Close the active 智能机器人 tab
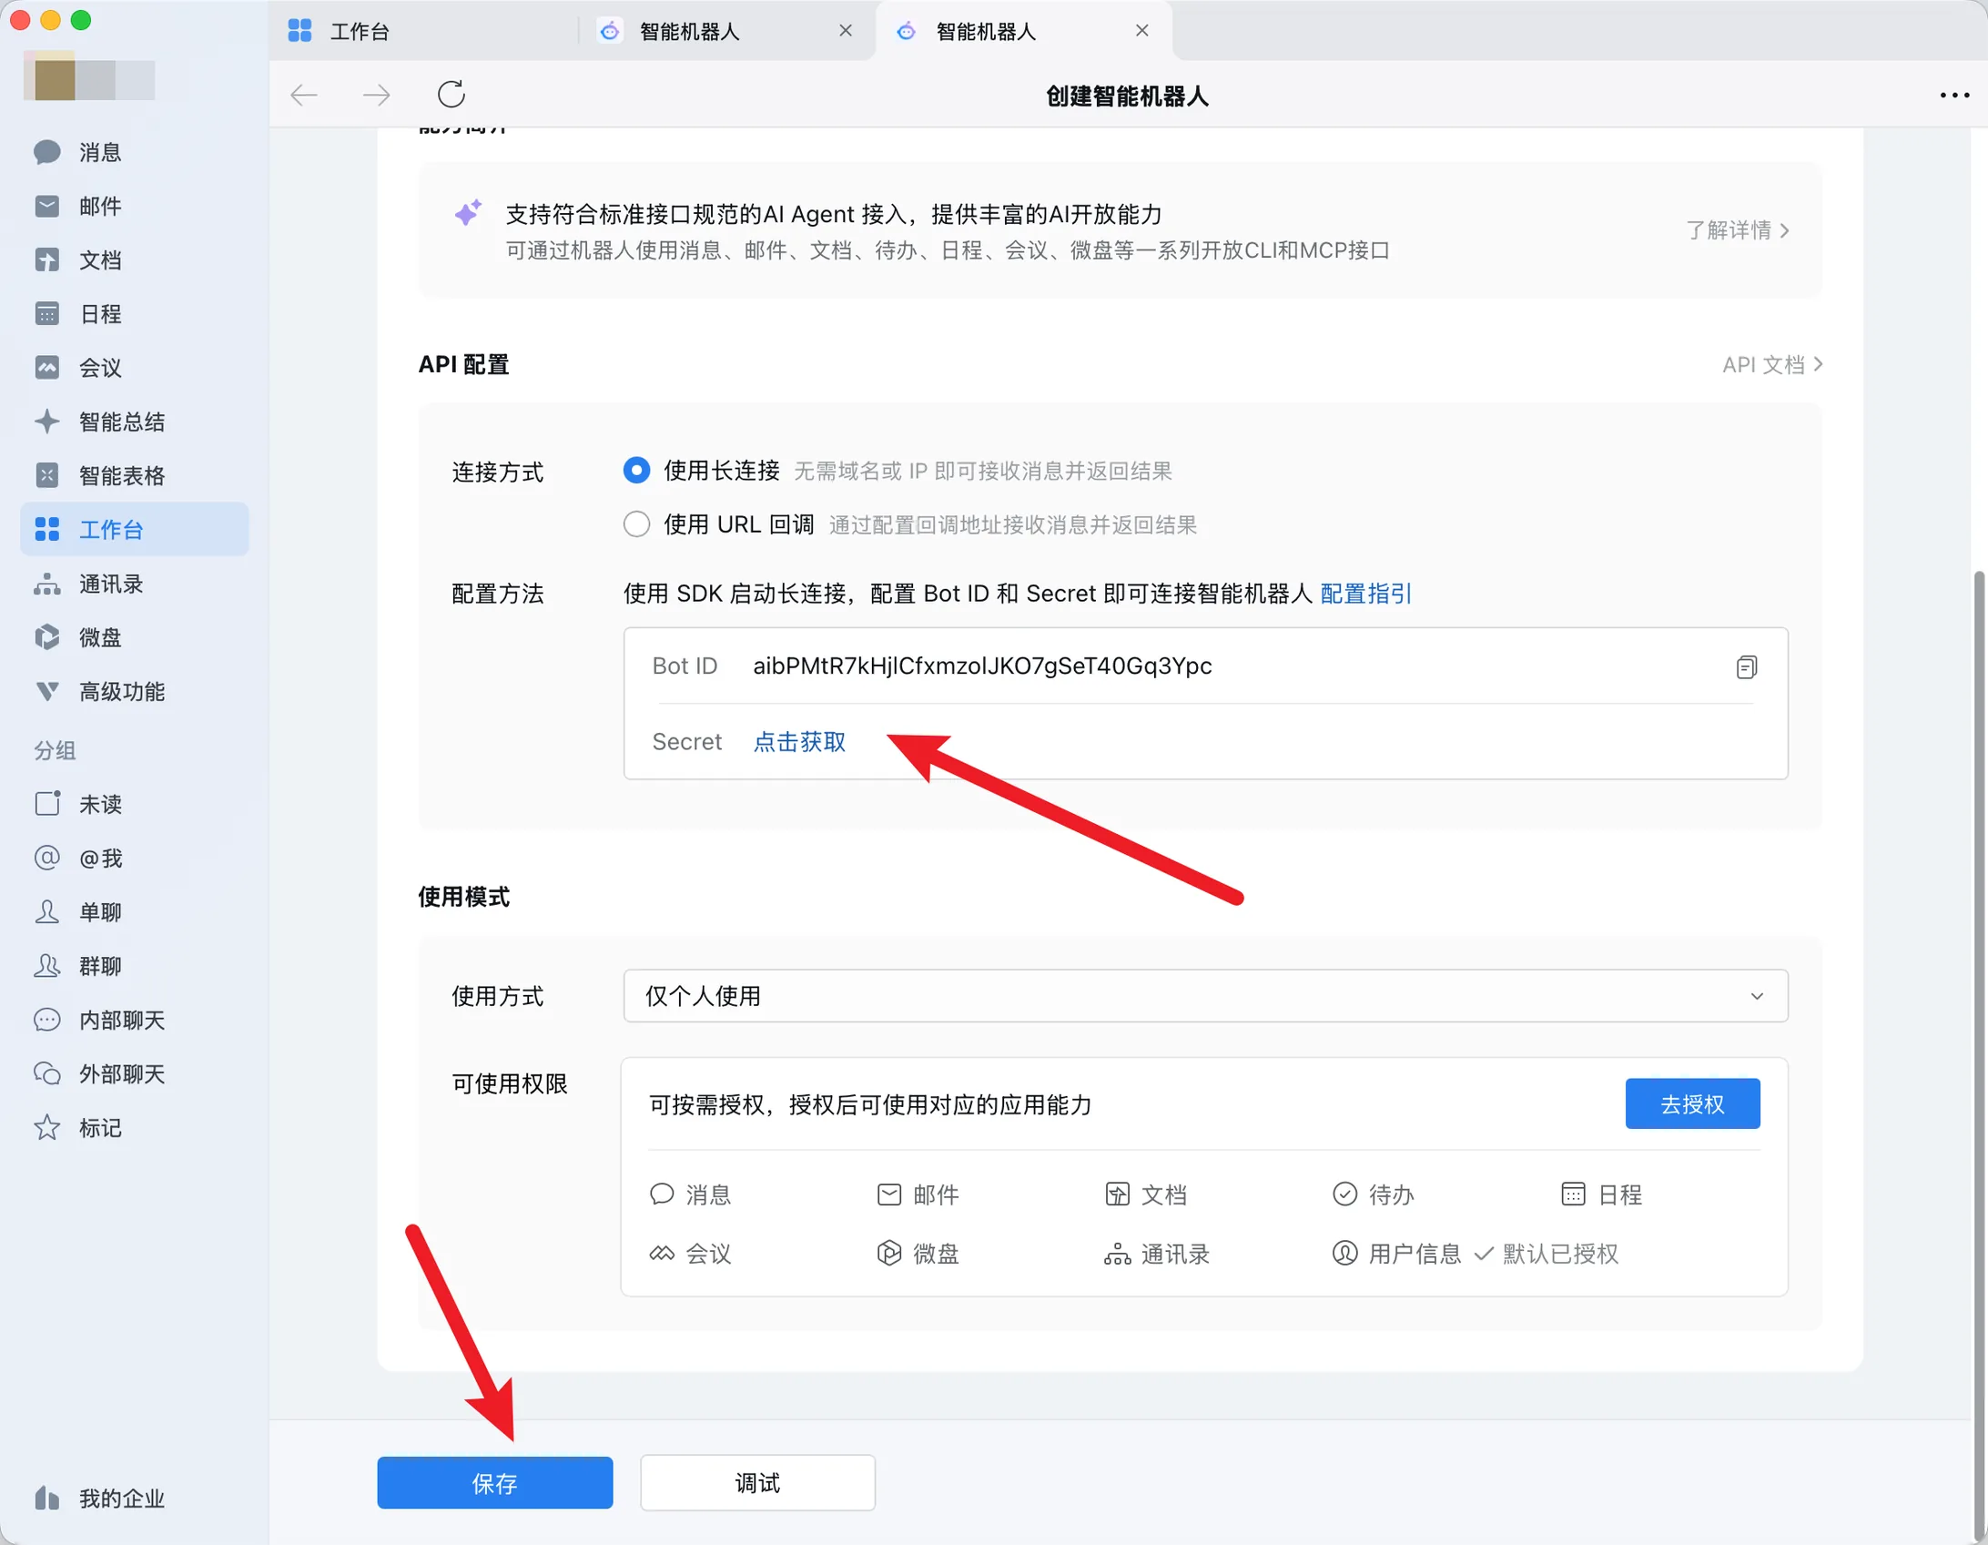This screenshot has height=1545, width=1988. click(x=1142, y=31)
